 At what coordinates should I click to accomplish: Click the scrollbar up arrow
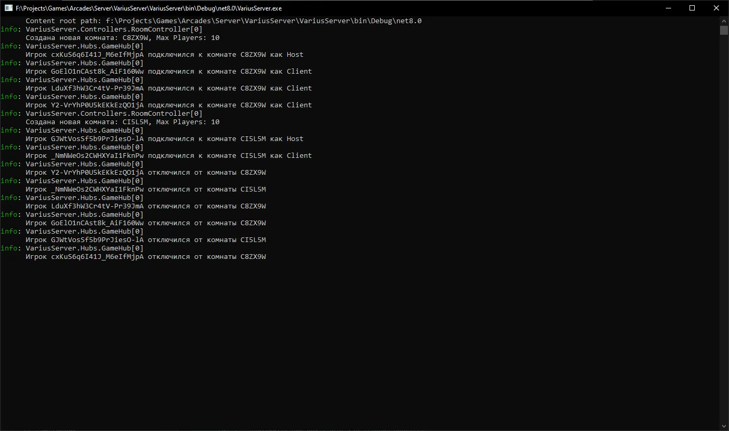[724, 21]
